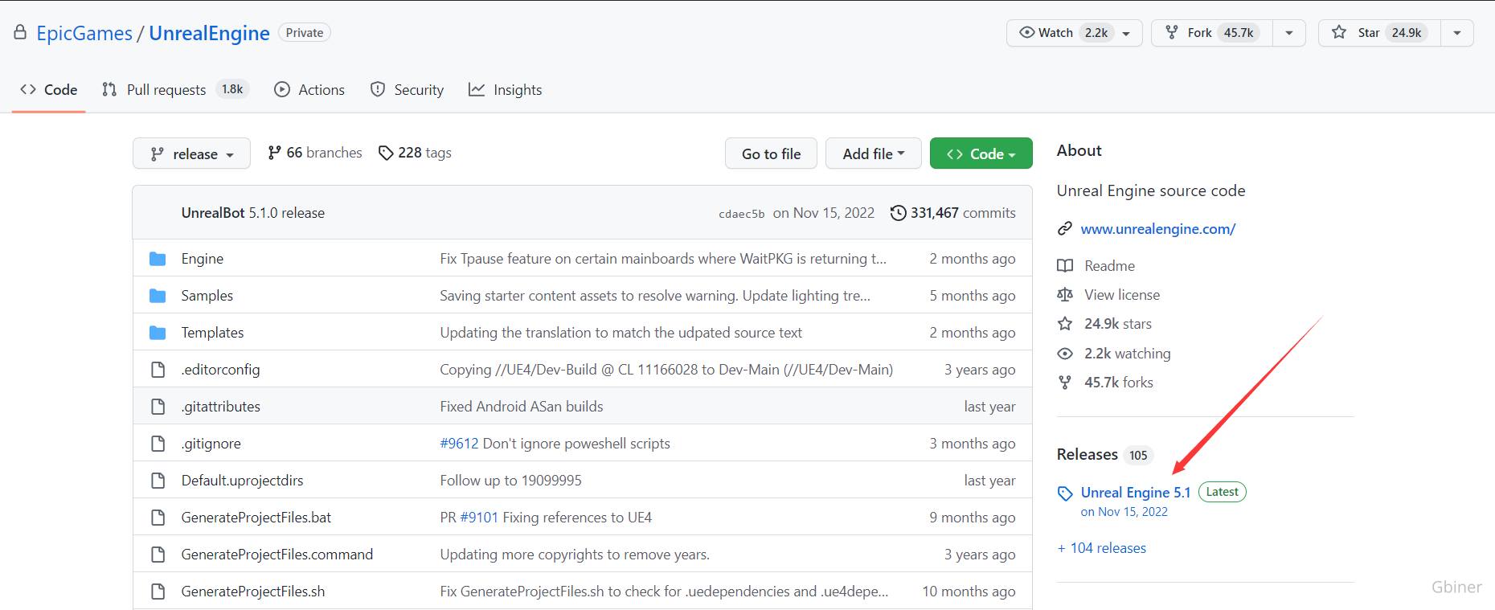The width and height of the screenshot is (1495, 610).
Task: Click the commit history clock icon
Action: (898, 213)
